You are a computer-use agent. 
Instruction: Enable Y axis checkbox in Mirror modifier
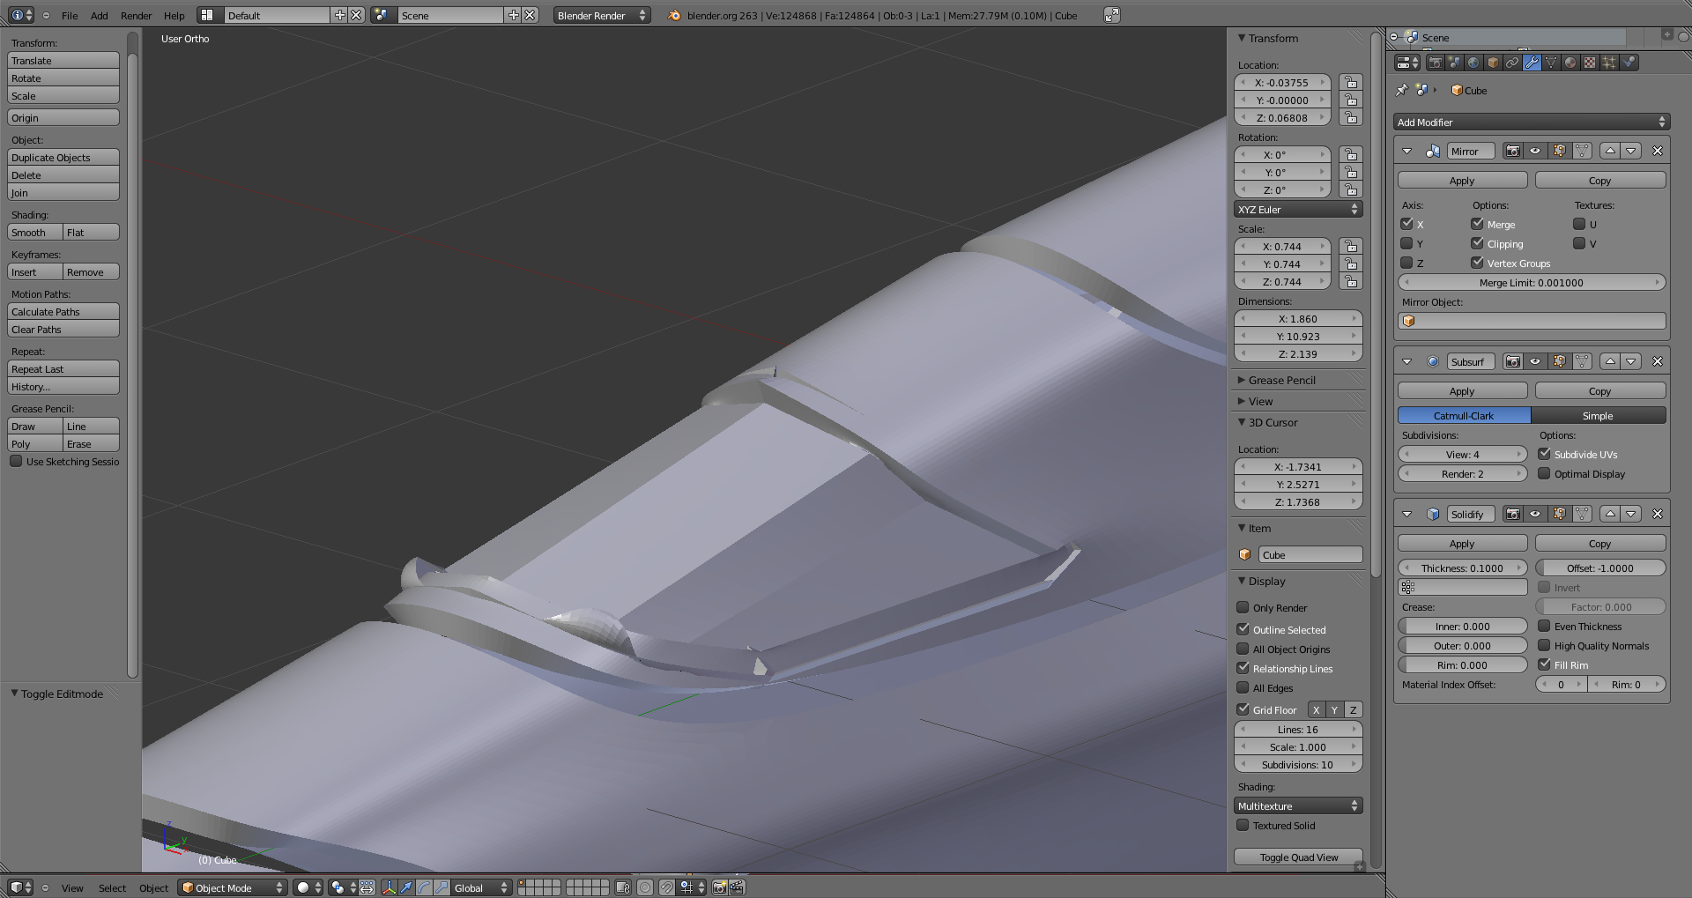tap(1406, 243)
